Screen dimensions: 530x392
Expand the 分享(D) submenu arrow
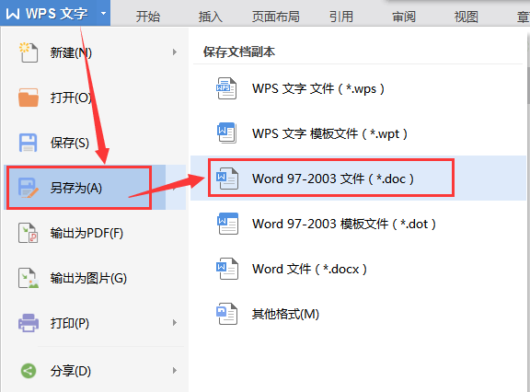(x=175, y=370)
